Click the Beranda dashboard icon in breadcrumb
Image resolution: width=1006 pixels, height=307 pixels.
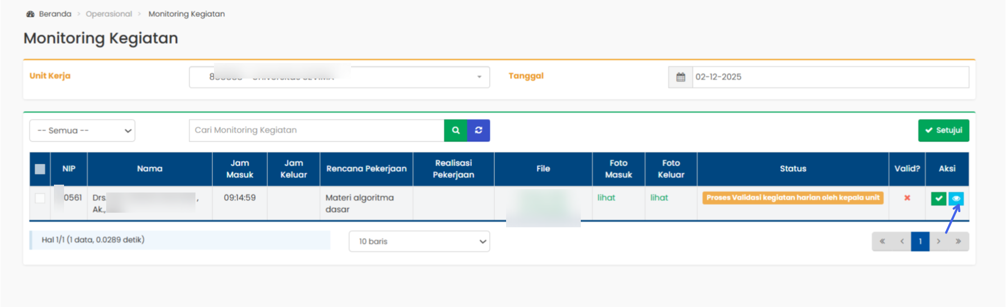point(30,14)
